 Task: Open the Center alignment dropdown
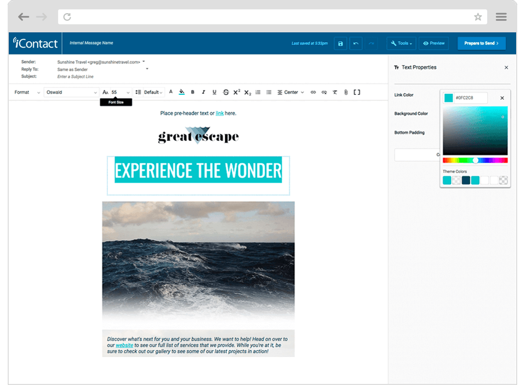coord(290,92)
